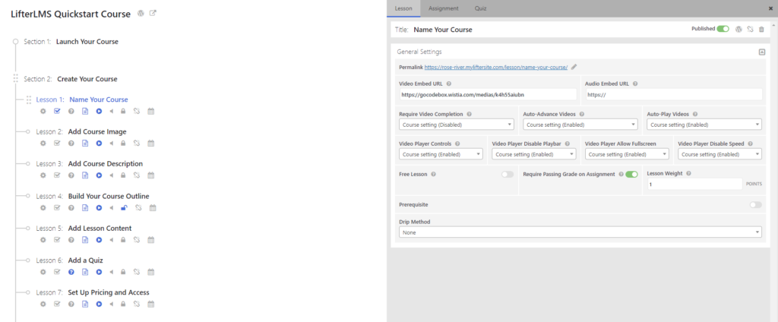This screenshot has height=322, width=778.
Task: Click the LifterLMS Quickstart Course title
Action: tap(71, 14)
